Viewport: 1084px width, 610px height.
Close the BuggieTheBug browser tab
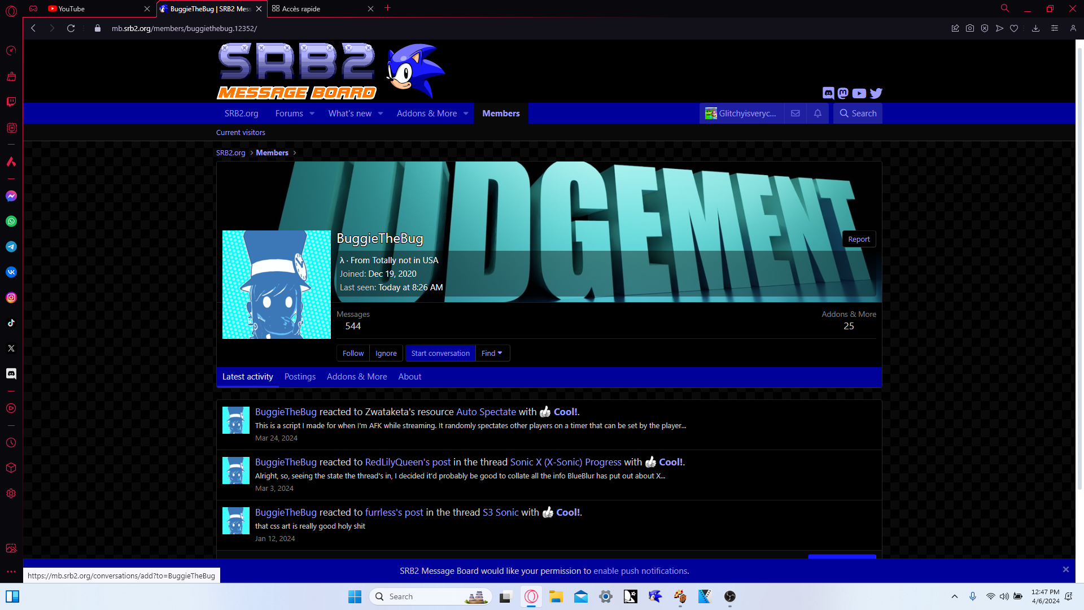coord(259,8)
